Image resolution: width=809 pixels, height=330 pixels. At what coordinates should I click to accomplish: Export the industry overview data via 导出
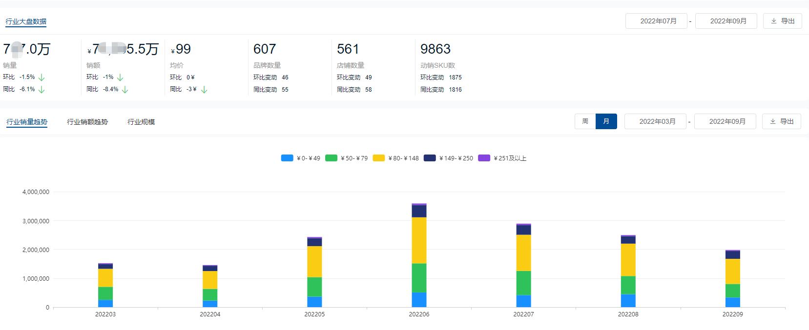pos(783,21)
